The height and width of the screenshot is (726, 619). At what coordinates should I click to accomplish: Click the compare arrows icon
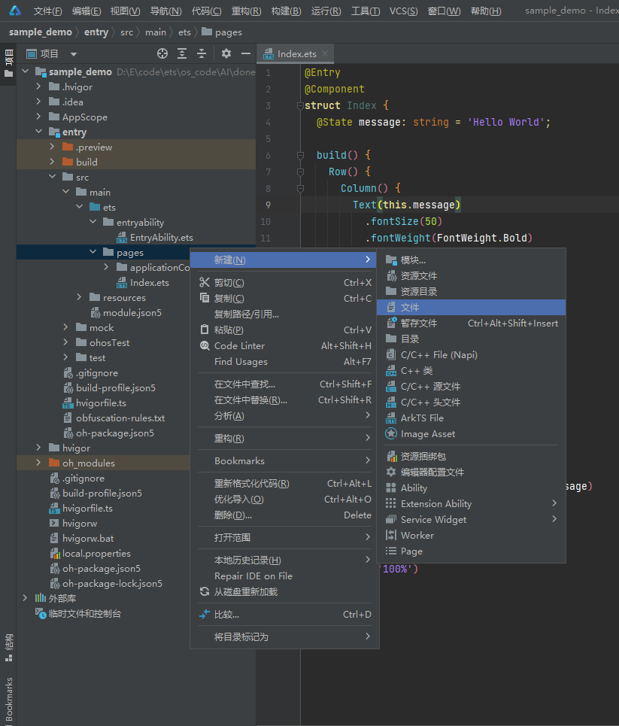[204, 615]
